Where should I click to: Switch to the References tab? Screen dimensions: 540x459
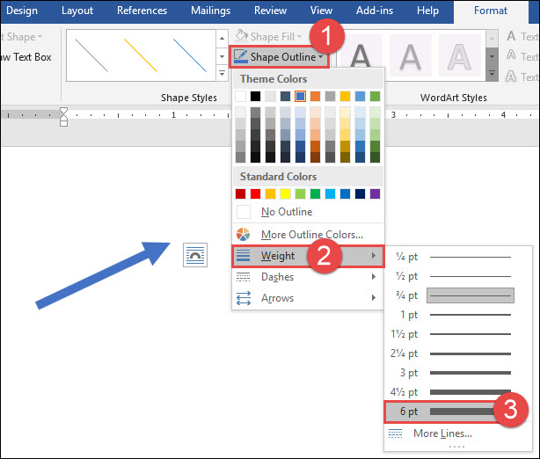[x=142, y=11]
